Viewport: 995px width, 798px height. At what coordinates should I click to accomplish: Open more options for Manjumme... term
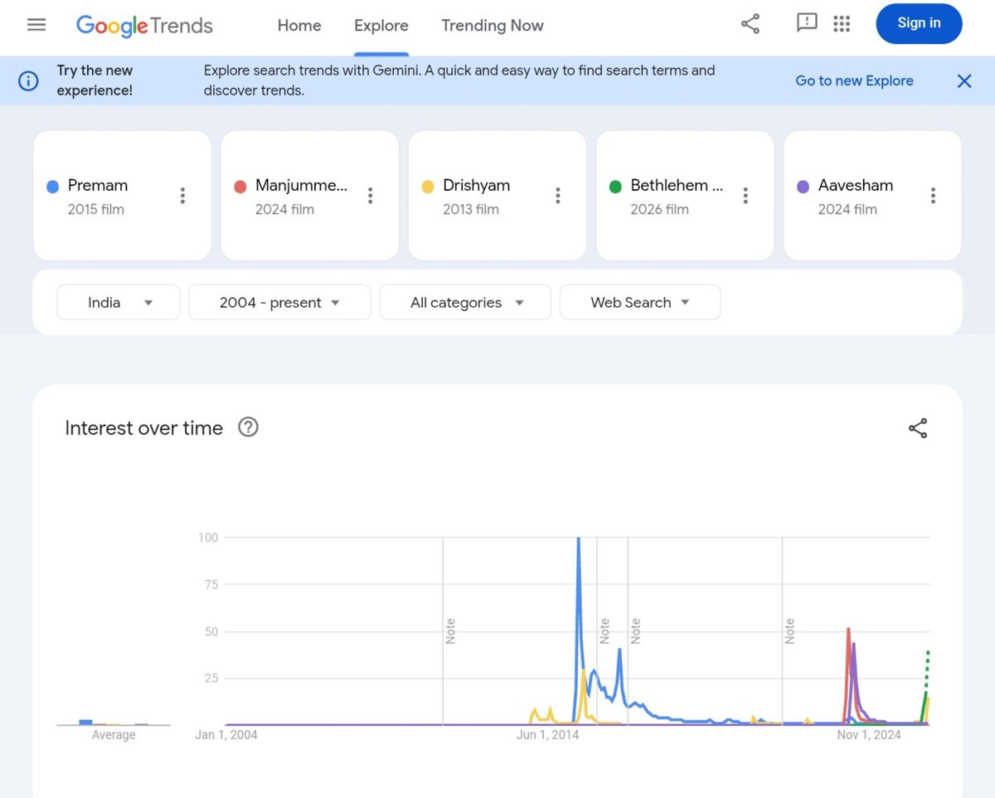point(370,196)
